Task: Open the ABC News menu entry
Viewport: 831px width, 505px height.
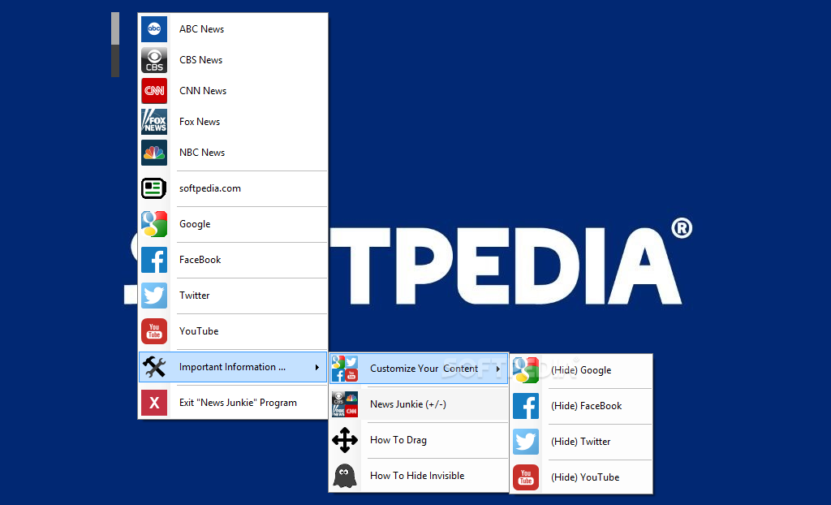Action: [233, 29]
